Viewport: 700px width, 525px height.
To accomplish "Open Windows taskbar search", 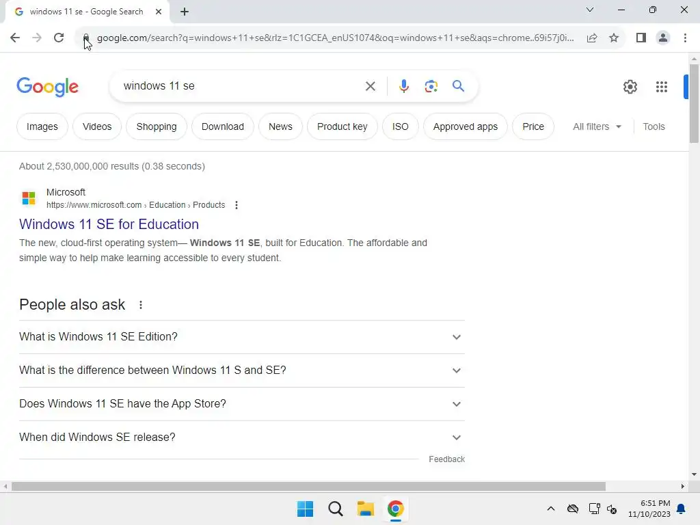I will (x=335, y=509).
